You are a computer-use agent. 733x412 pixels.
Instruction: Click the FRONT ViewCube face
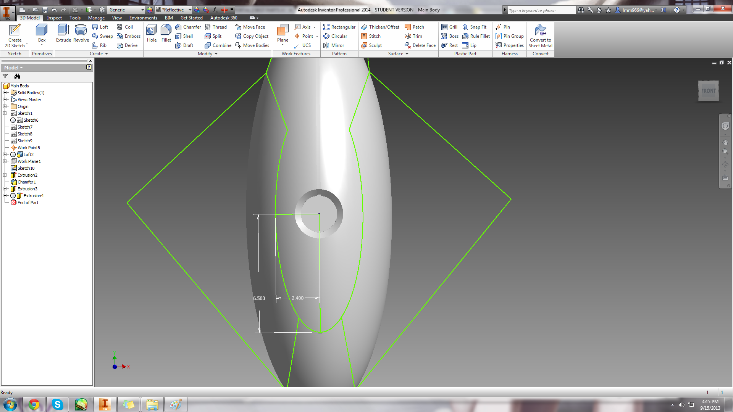pos(708,91)
